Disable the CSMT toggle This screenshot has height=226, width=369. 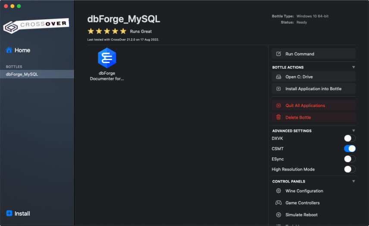(350, 149)
